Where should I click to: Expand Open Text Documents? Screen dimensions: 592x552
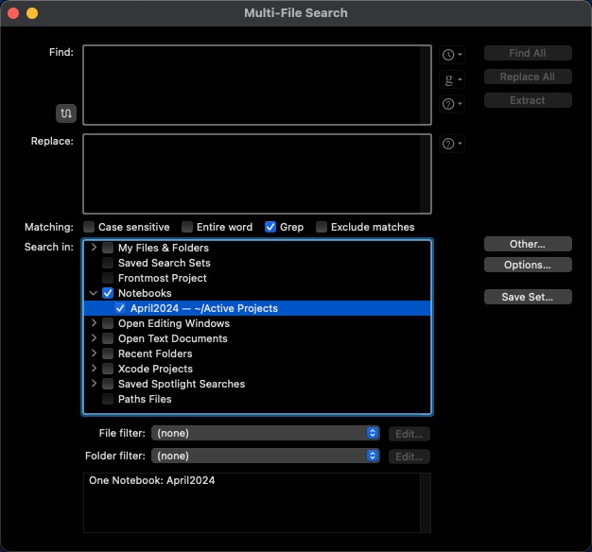(94, 338)
